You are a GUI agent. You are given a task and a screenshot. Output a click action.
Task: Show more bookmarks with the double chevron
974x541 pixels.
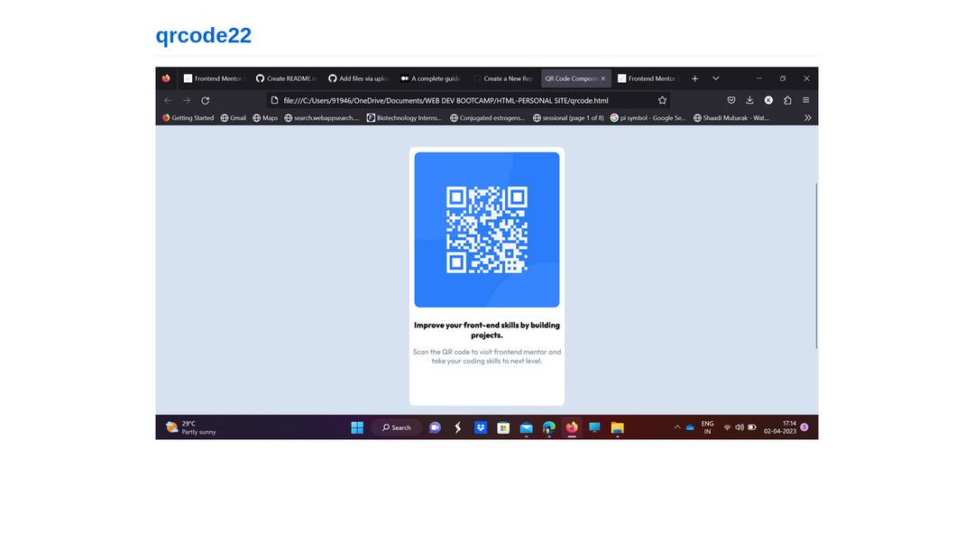coord(807,117)
